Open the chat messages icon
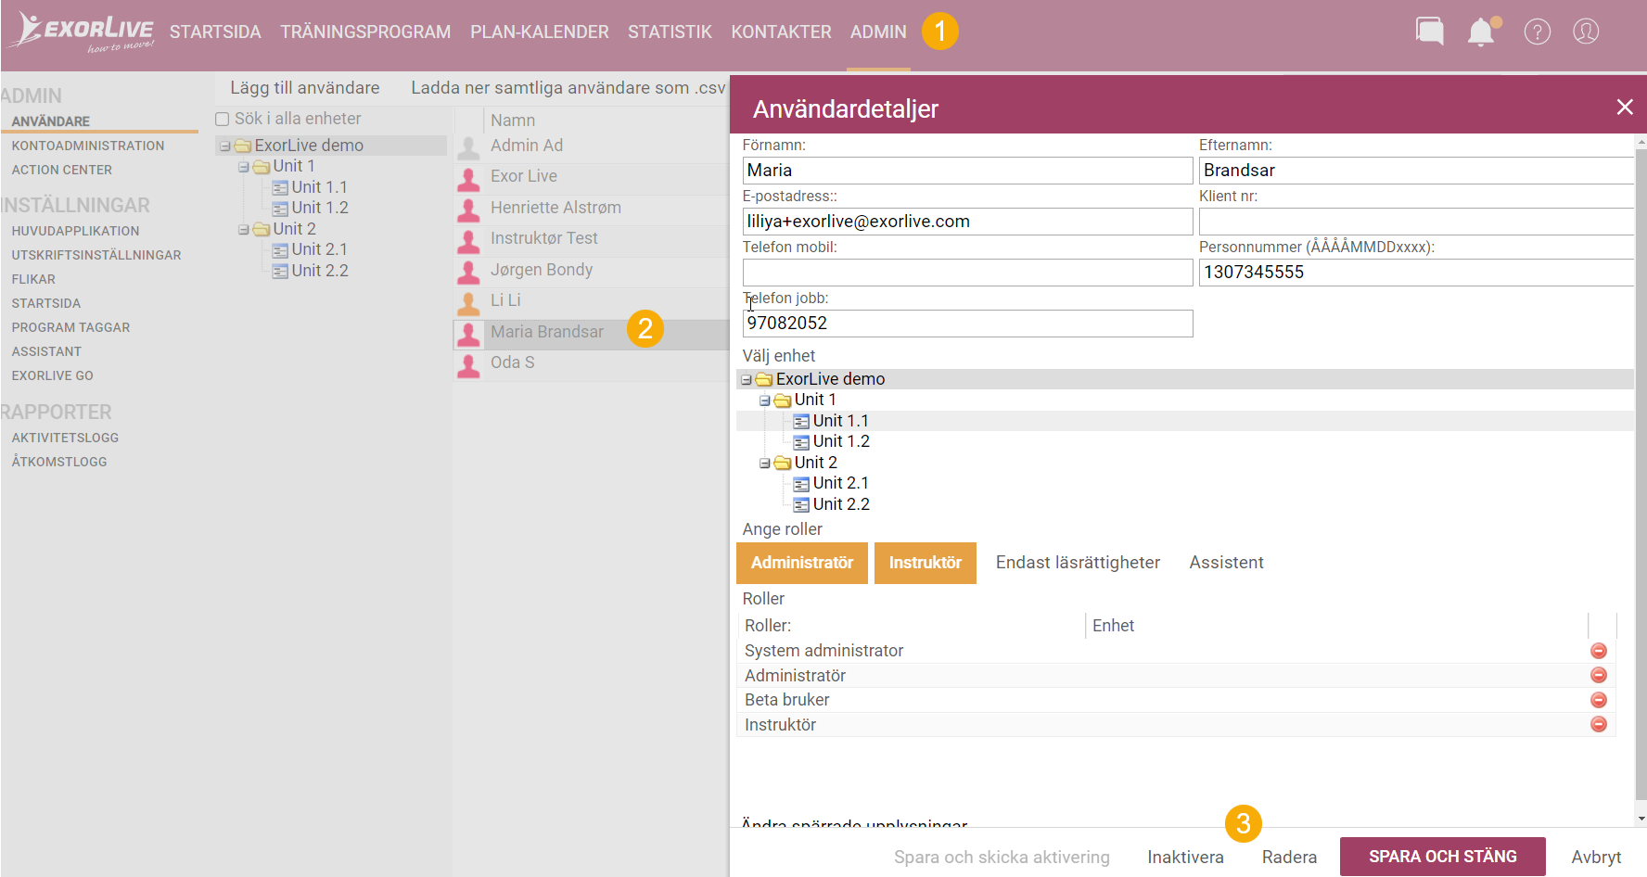 [1429, 32]
